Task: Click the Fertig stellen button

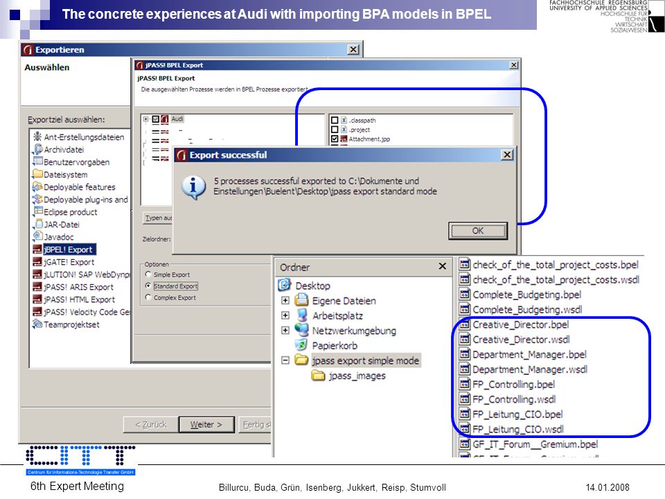Action: [256, 424]
